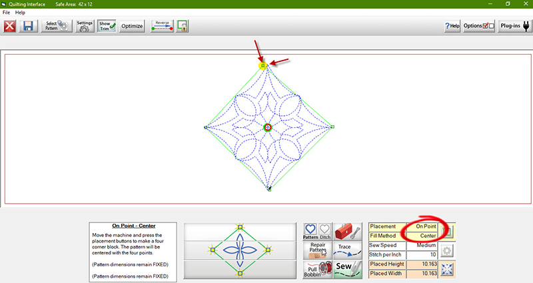Select the Ditch heart mode
Viewport: 533px width, 283px height.
(324, 230)
